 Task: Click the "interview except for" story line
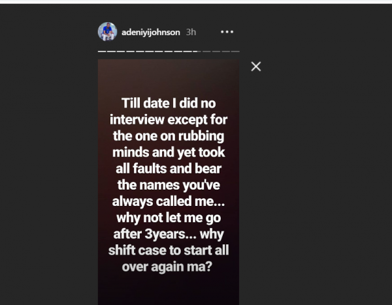click(x=169, y=120)
